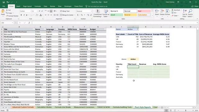Image resolution: width=199 pixels, height=112 pixels.
Task: Open the font size dropdown
Action: [37, 11]
